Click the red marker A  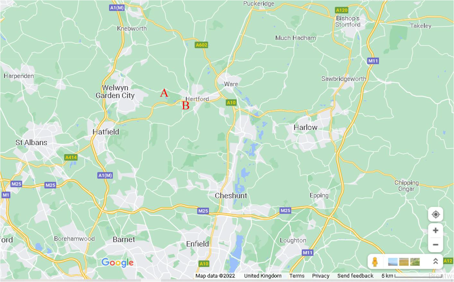(164, 93)
